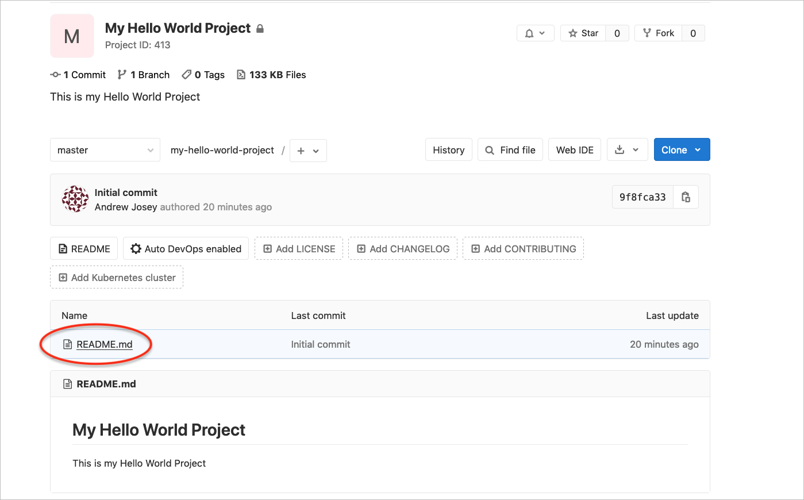This screenshot has height=500, width=804.
Task: Click the private lock icon beside title
Action: (x=260, y=28)
